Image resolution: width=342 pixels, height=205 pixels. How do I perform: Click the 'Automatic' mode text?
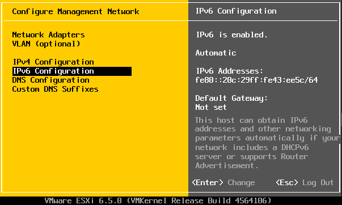[x=216, y=53]
